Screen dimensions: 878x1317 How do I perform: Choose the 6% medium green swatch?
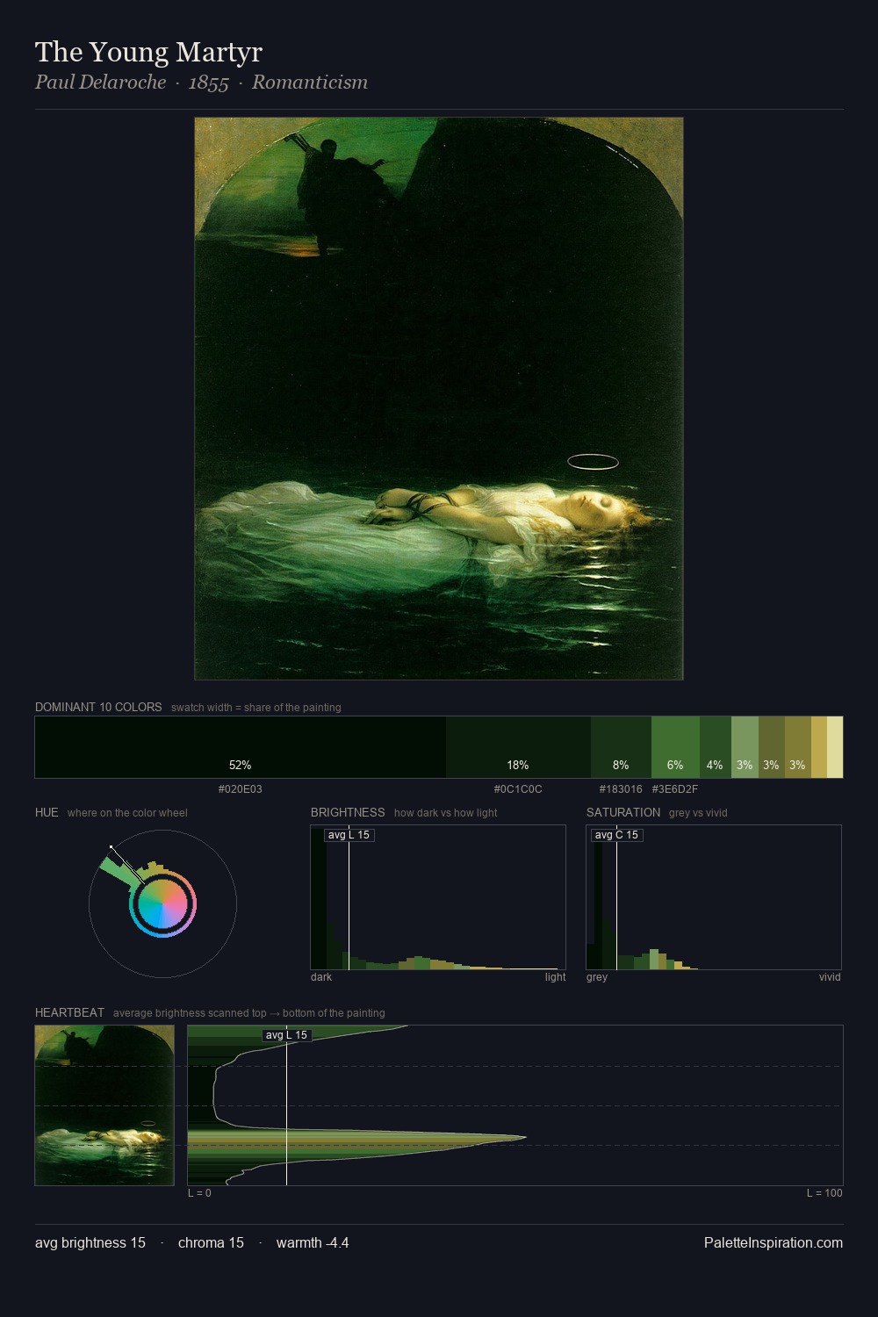(675, 747)
